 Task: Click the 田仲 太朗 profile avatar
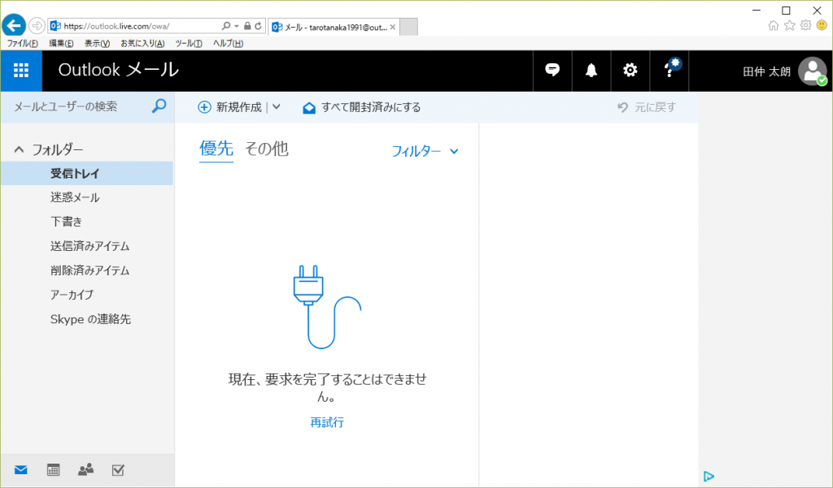[x=813, y=71]
